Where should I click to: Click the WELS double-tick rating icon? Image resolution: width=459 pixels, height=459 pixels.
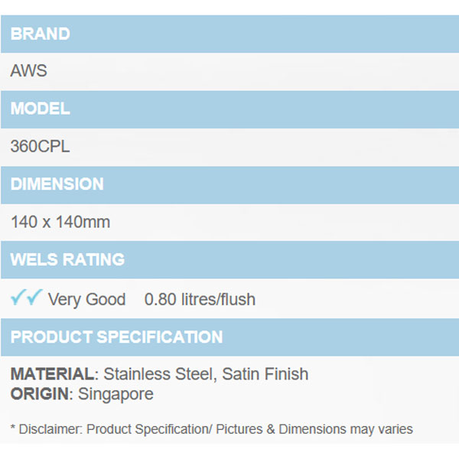click(x=26, y=298)
